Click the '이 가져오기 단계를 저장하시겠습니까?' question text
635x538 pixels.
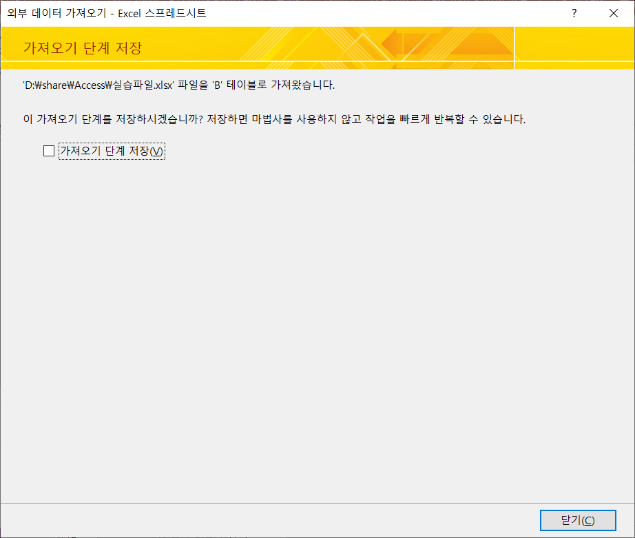pos(113,119)
